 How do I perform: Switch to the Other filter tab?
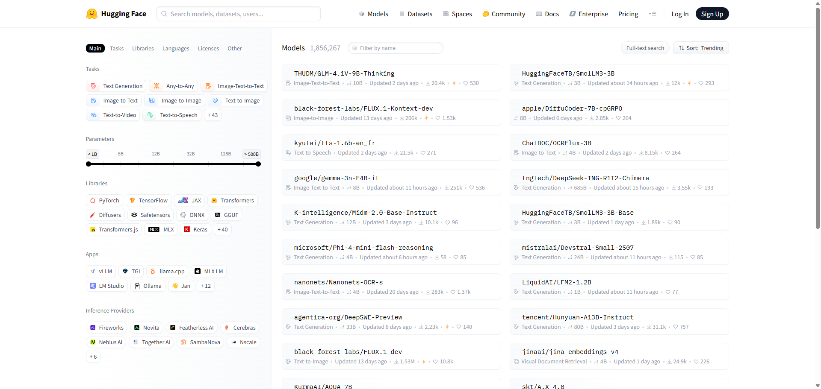235,48
